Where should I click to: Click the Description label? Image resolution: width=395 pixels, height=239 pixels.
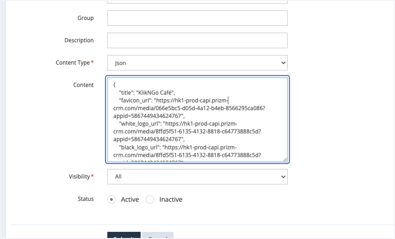(x=79, y=40)
